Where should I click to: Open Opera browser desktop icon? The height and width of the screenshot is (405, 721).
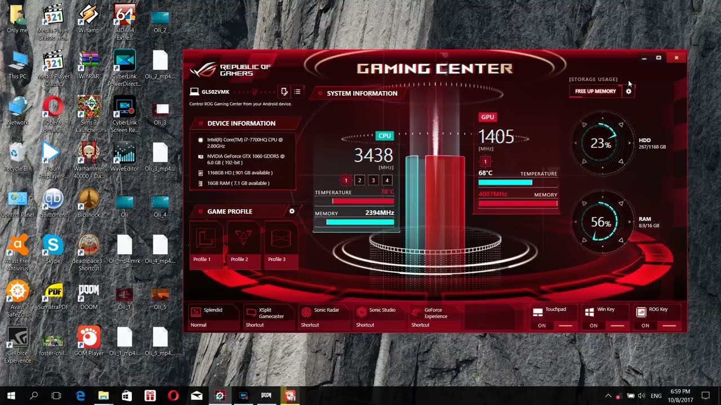[x=53, y=115]
